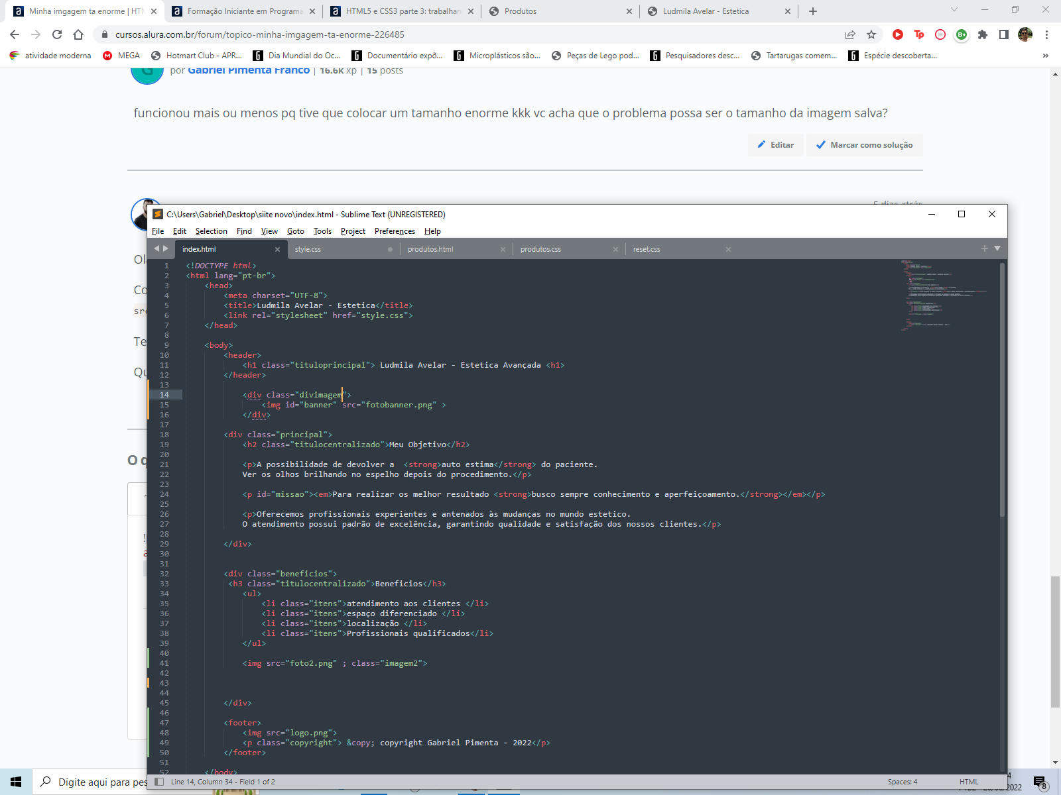Reload the Alura forum page
1061x795 pixels.
click(x=57, y=34)
